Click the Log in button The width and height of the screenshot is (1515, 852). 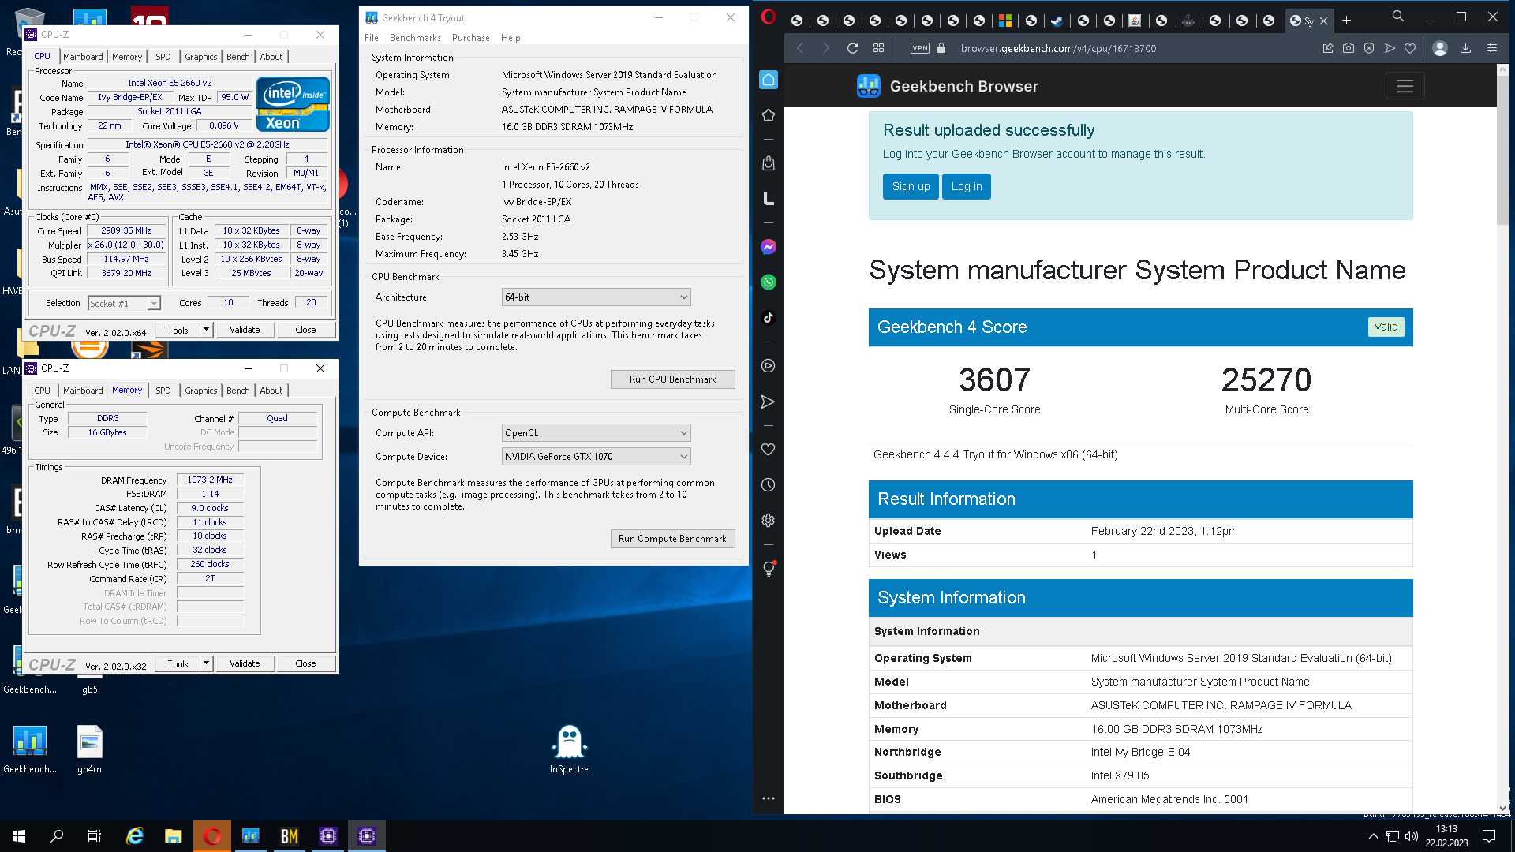point(967,186)
